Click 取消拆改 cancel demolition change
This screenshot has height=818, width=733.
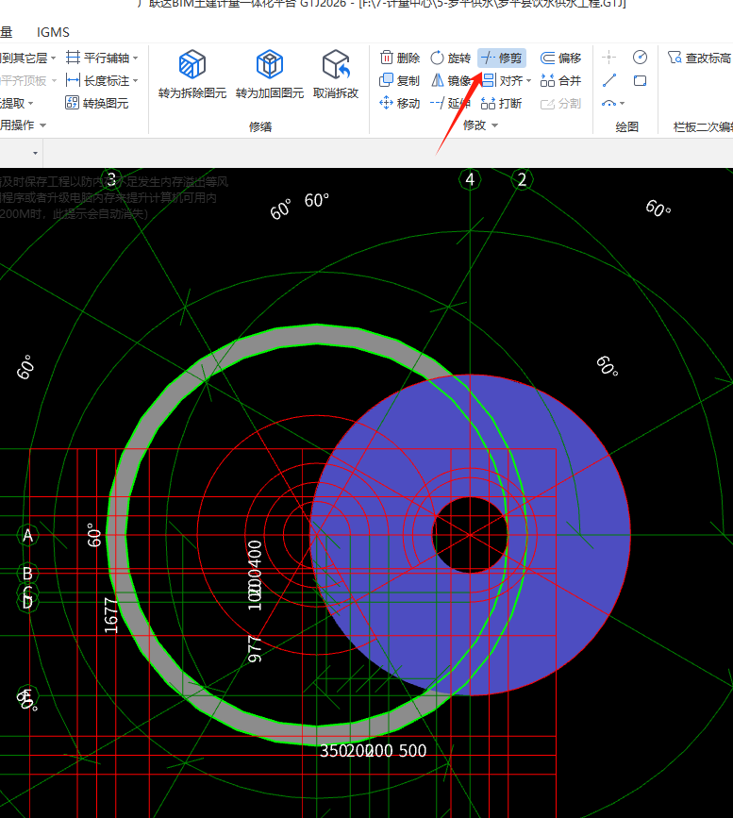pos(336,75)
